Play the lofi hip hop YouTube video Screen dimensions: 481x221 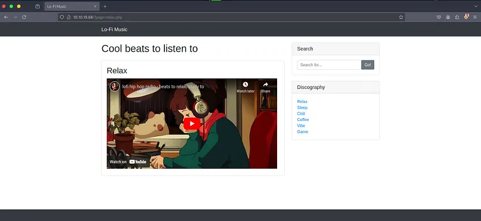tap(192, 124)
